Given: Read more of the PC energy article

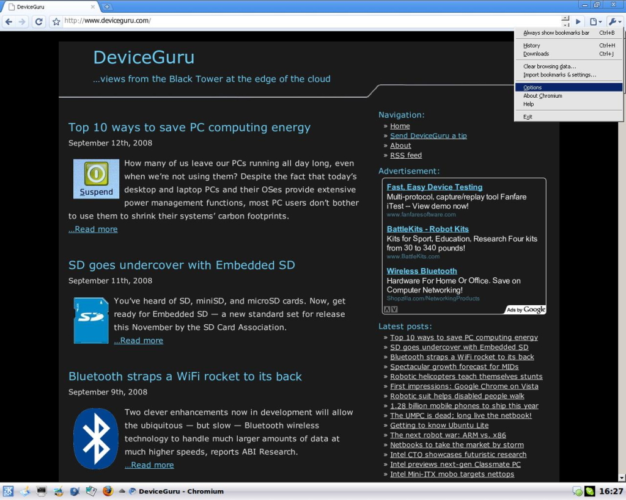Looking at the screenshot, I should (x=93, y=230).
